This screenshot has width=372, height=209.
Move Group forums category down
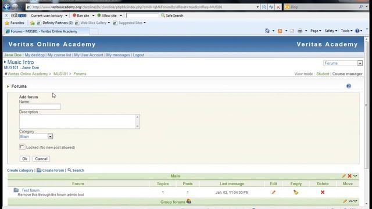355,201
